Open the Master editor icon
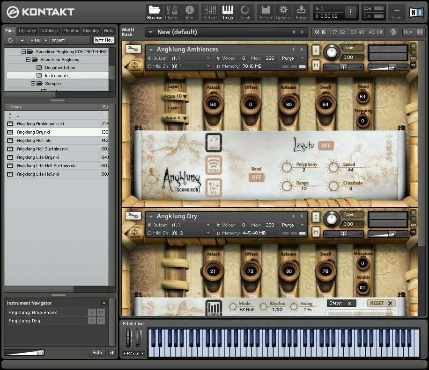This screenshot has width=429, height=370. (x=172, y=13)
